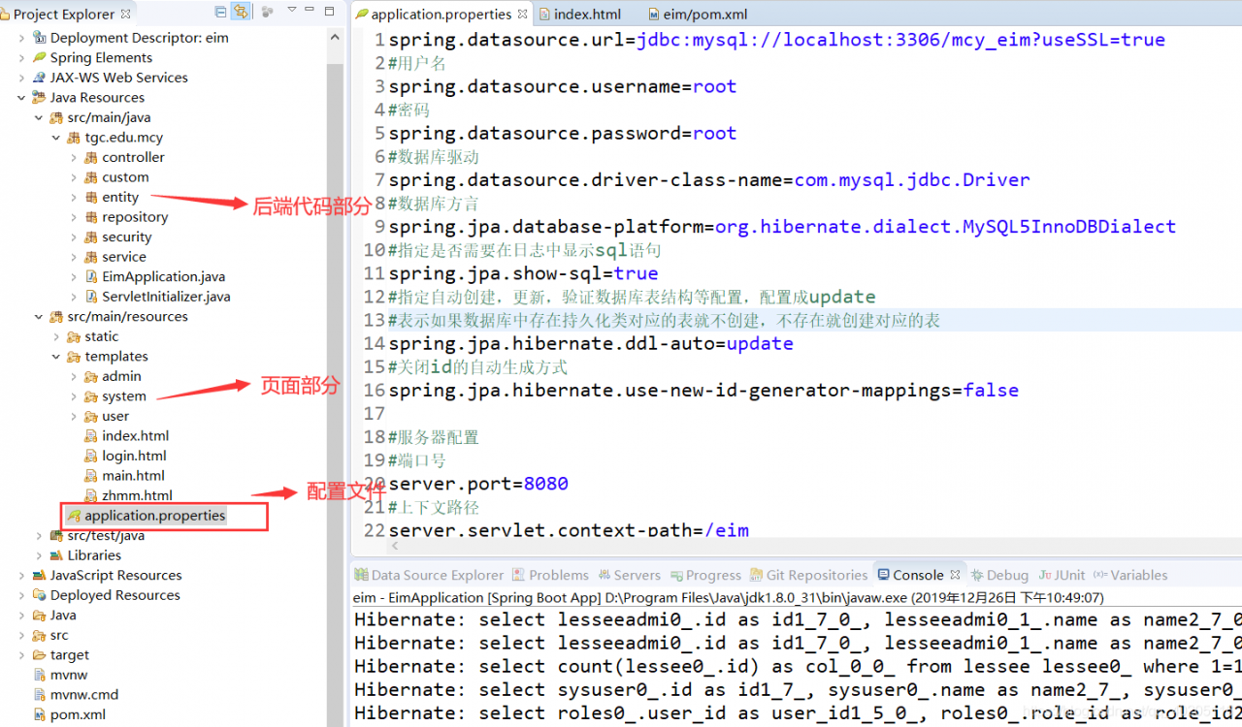
Task: Click the Deployment Descriptor icon
Action: 39,38
